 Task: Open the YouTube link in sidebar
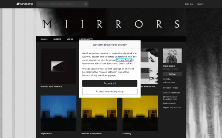[x=167, y=79]
